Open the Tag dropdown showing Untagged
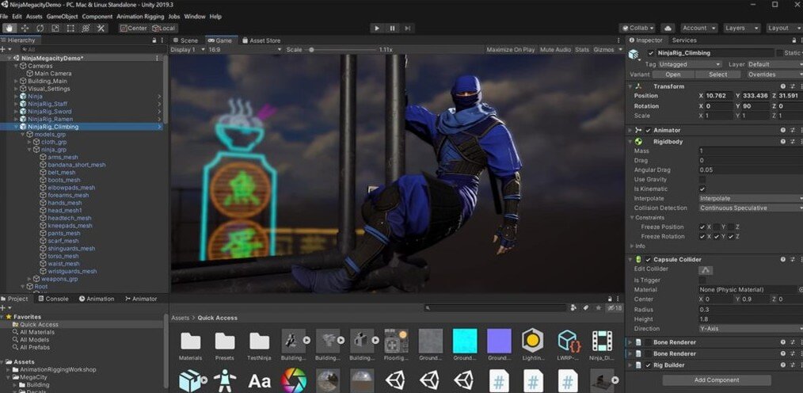Screen dimensions: 803x393 click(x=690, y=64)
